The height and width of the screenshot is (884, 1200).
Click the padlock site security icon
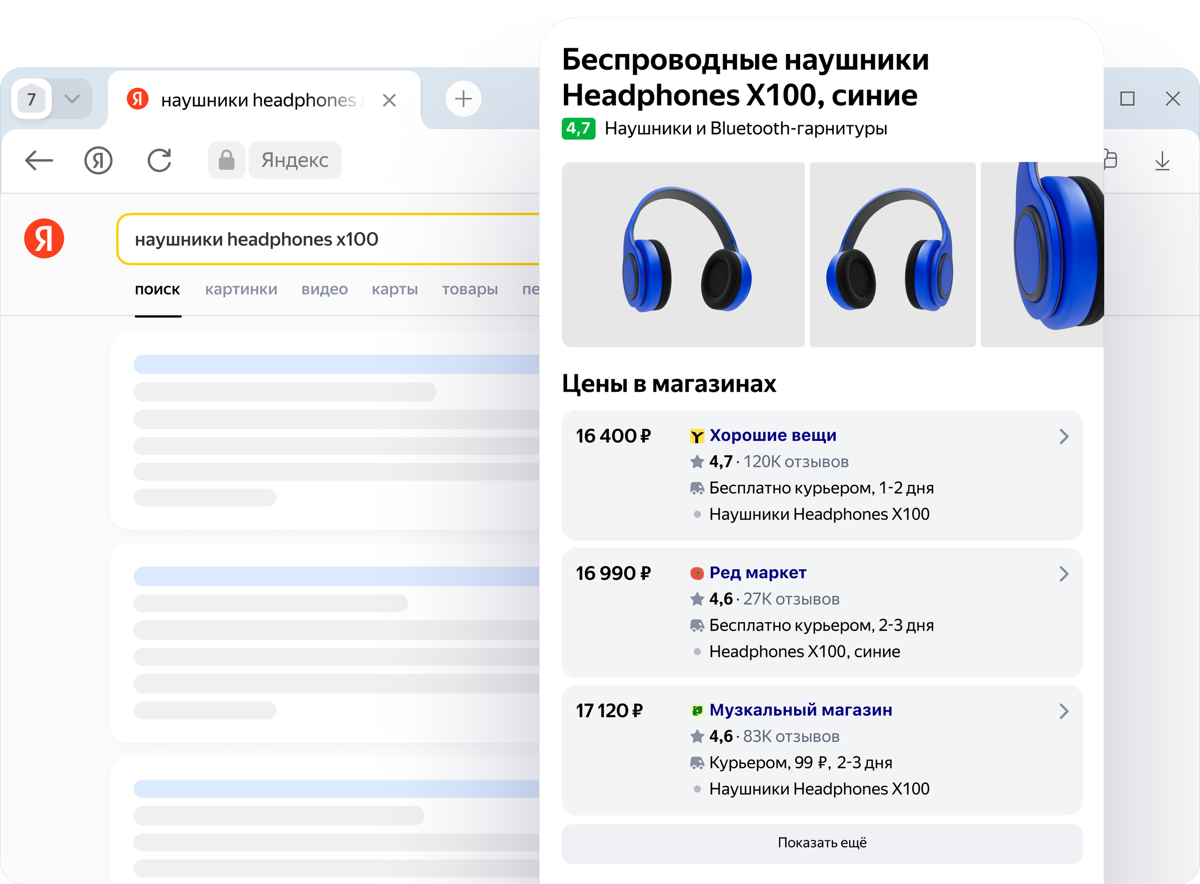pyautogui.click(x=226, y=160)
